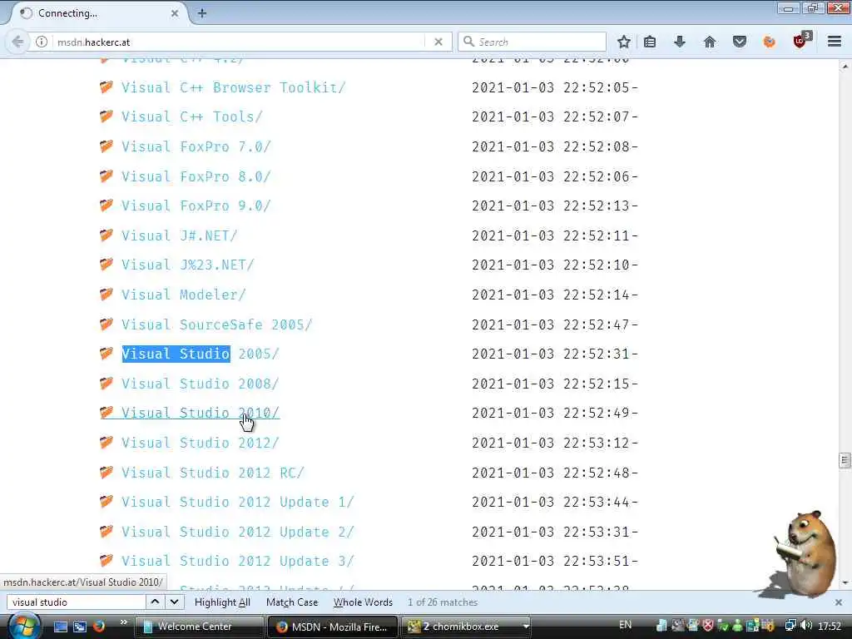Open Visual Studio 2012 Update 1 folder
The width and height of the screenshot is (852, 639).
pos(237,503)
